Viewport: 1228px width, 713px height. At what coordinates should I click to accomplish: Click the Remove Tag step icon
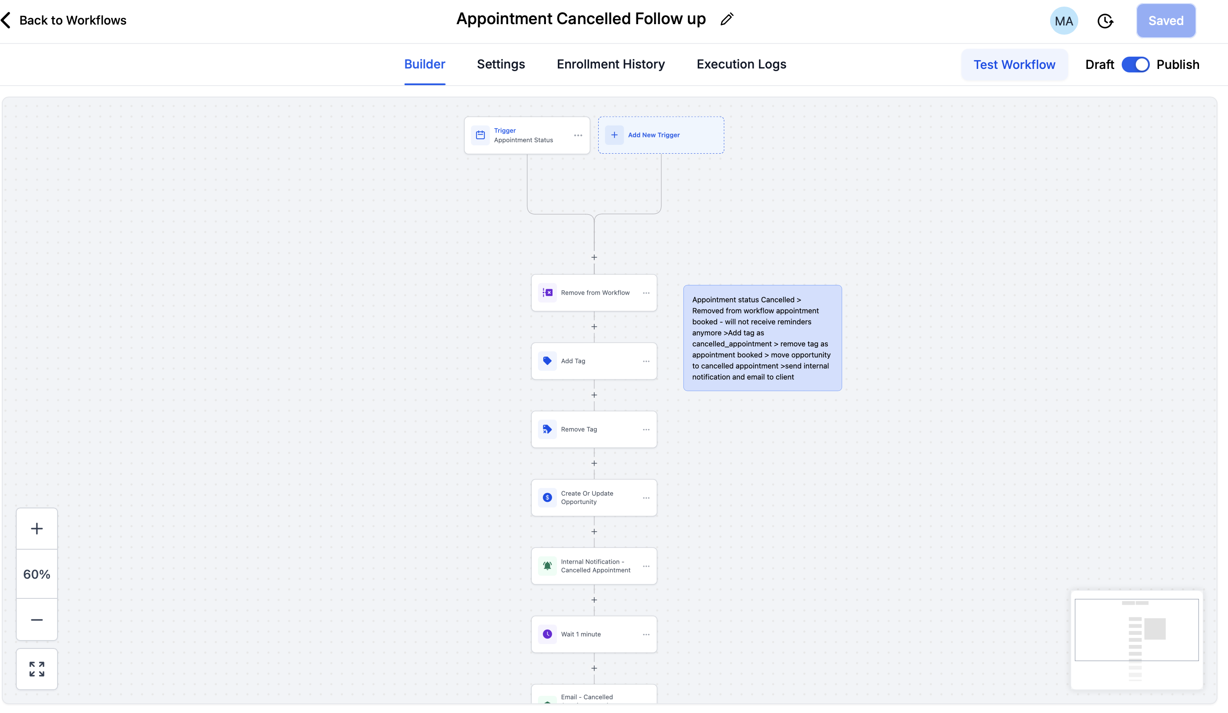[x=547, y=429]
